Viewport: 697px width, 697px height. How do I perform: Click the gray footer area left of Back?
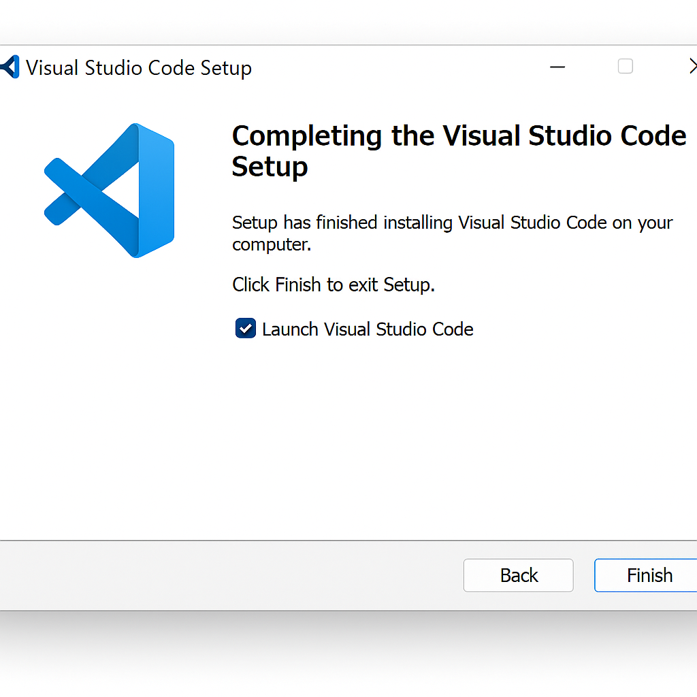pos(225,576)
